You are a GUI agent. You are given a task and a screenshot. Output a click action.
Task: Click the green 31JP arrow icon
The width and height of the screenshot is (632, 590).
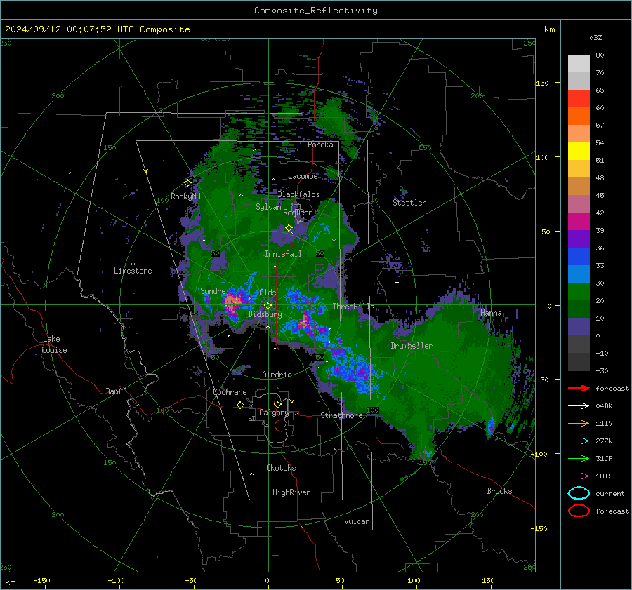[579, 458]
